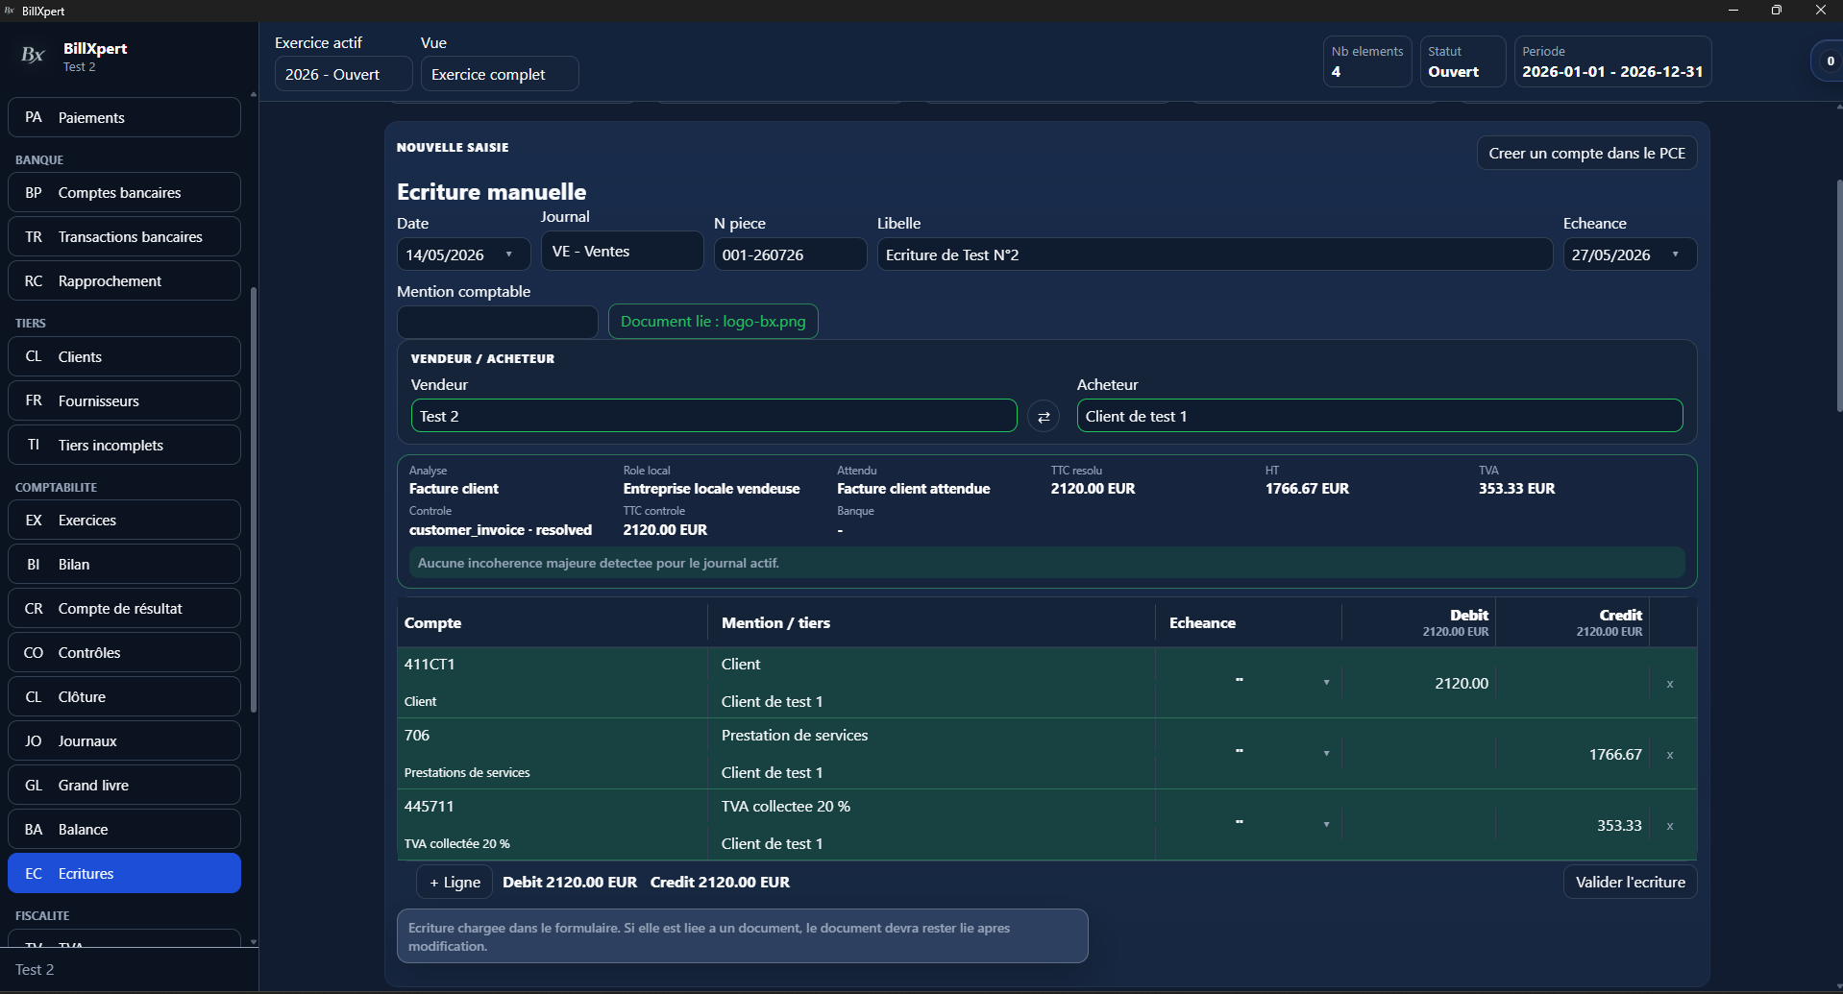Screen dimensions: 1843x994
Task: Go to Transactions bancaires
Action: point(124,236)
